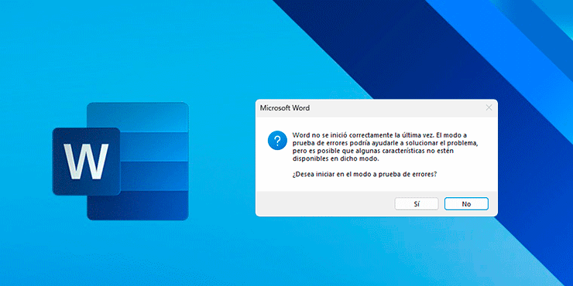Click the Microsoft Word title text
The image size is (573, 286).
285,108
